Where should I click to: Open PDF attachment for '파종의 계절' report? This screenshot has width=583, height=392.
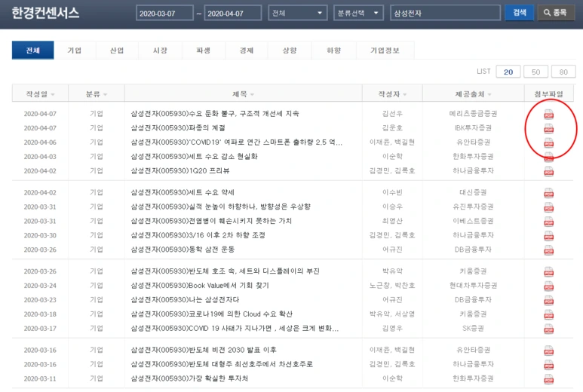click(548, 129)
